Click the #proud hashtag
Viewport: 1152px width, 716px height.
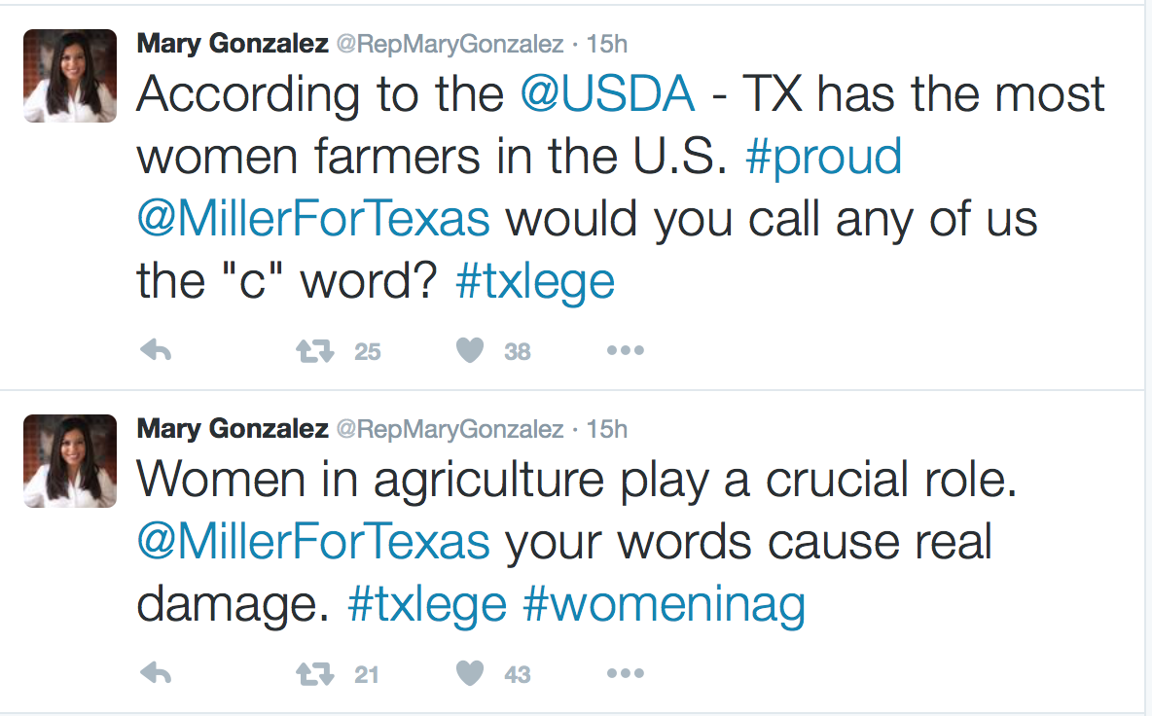click(823, 158)
